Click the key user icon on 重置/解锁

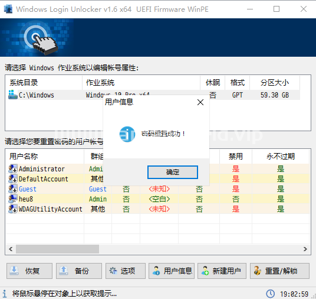pos(258,271)
